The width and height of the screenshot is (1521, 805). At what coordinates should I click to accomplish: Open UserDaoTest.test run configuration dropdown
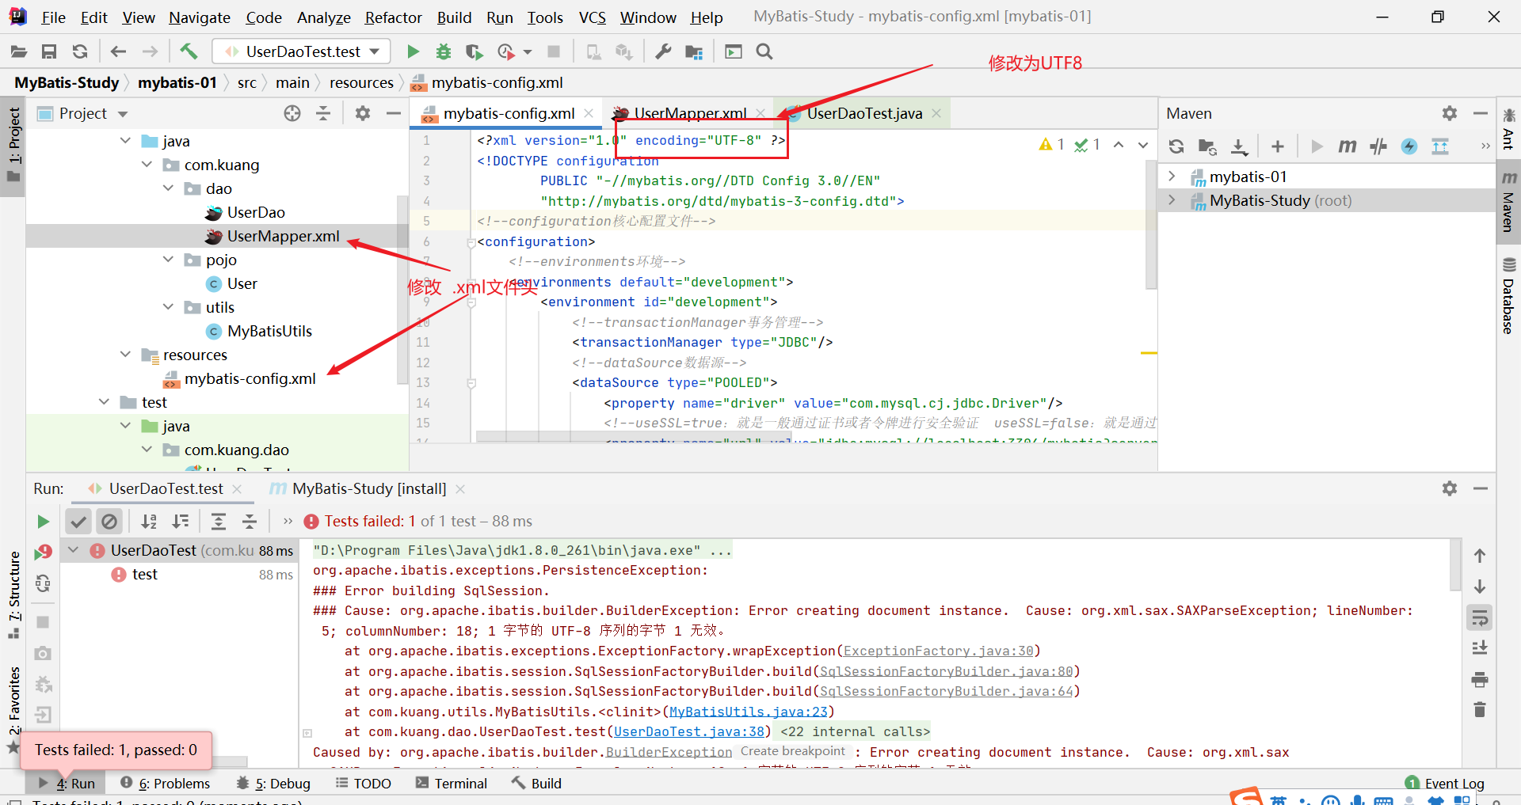[302, 51]
